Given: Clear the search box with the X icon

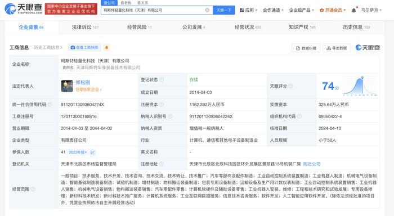Looking at the screenshot, I should click(x=207, y=10).
